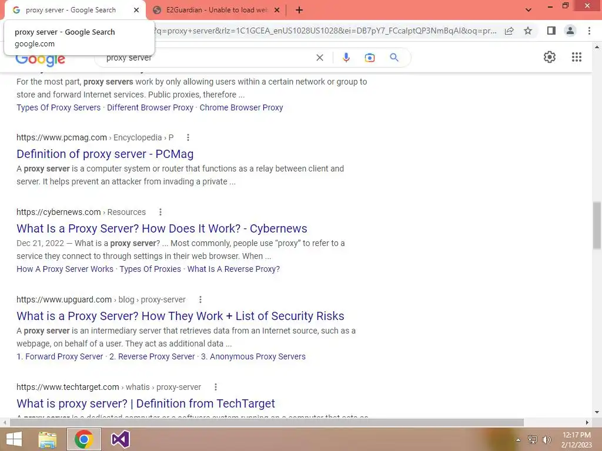This screenshot has height=451, width=602.
Task: Open the Windows Start menu
Action: tap(14, 439)
